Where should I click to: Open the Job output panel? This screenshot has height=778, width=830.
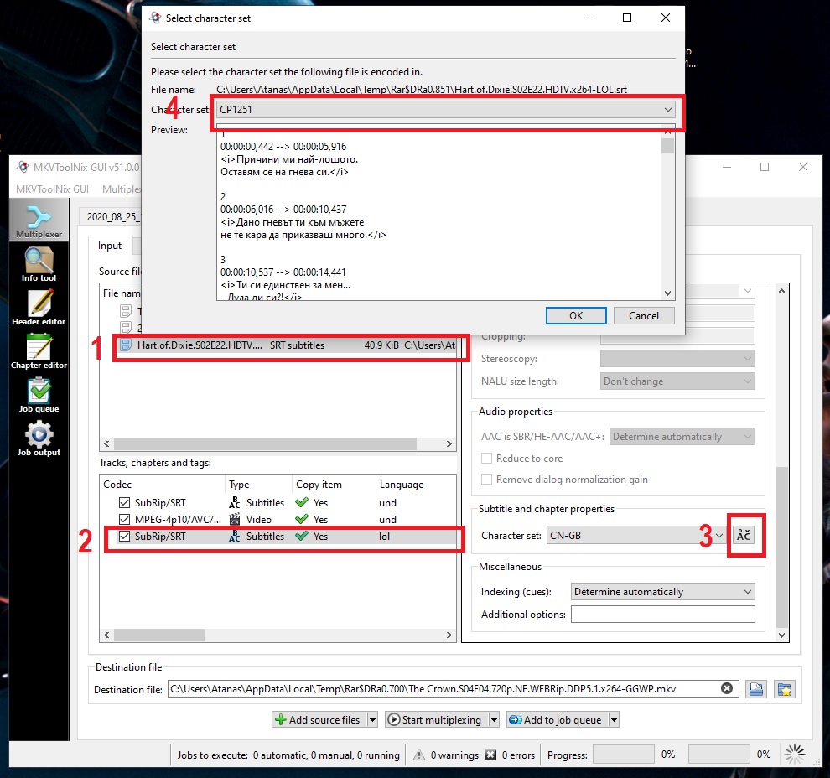click(39, 438)
